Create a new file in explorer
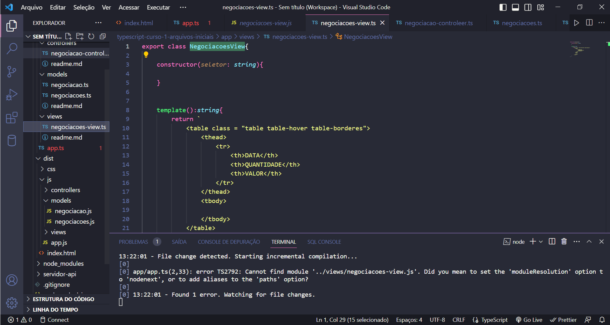The image size is (610, 325). (69, 36)
